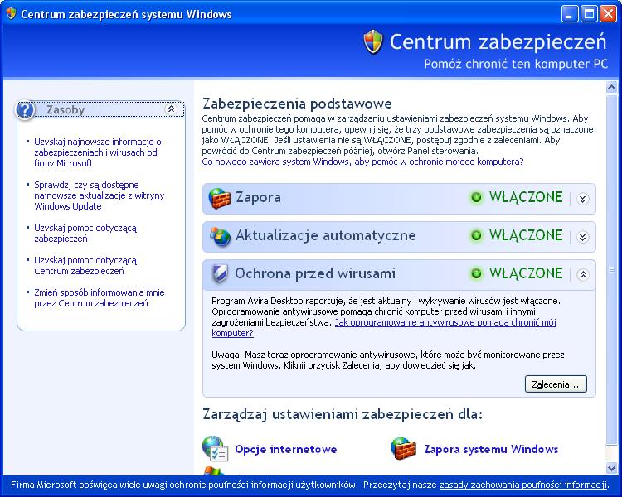Click the vertical scrollbar thumb

(611, 269)
